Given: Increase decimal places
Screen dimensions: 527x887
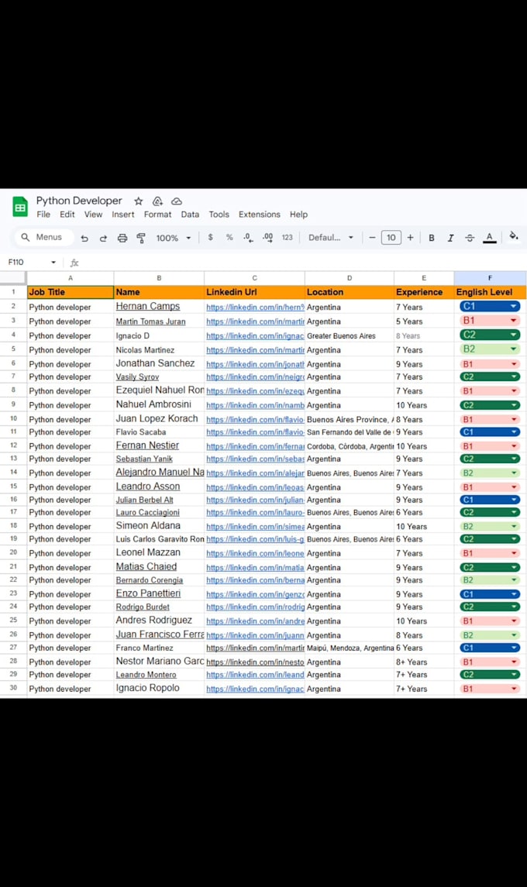Looking at the screenshot, I should (267, 238).
